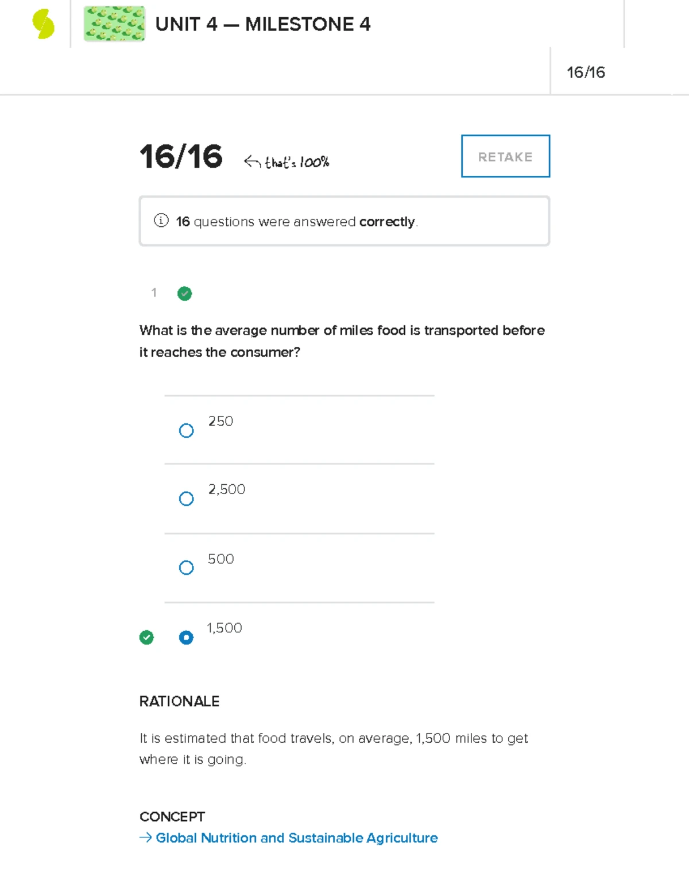Viewport: 689px width, 892px height.
Task: Click the question number 1 label
Action: pos(154,293)
